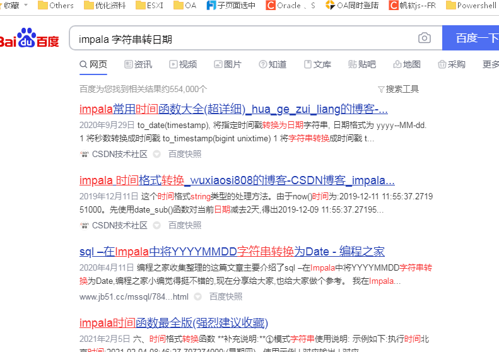Expand the dropdown beside first CSDN技术社区
The height and width of the screenshot is (352, 499).
click(156, 155)
